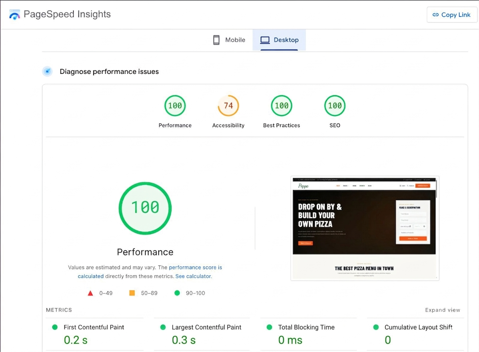Jump to Best Practices via the 100 gauge
Viewport: 479px width, 352px height.
pos(281,106)
